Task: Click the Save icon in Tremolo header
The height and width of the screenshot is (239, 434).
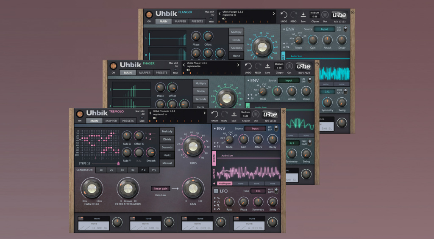Action: (x=234, y=114)
